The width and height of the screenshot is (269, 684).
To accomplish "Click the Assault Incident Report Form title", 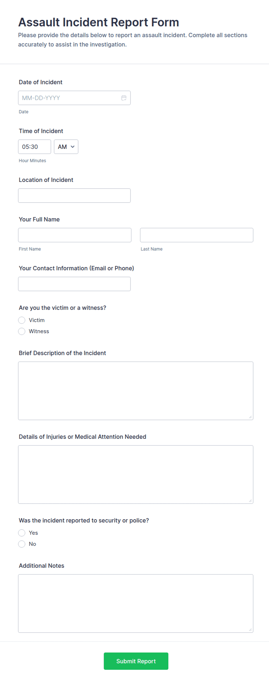I will point(99,22).
